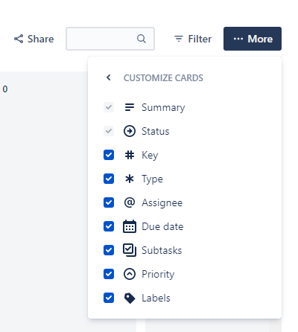The height and width of the screenshot is (332, 298).
Task: Click the Labels tag icon
Action: click(x=130, y=298)
